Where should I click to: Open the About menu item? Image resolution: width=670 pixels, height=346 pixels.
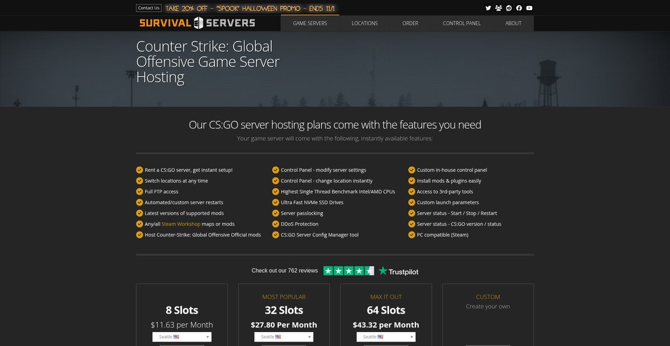[513, 23]
